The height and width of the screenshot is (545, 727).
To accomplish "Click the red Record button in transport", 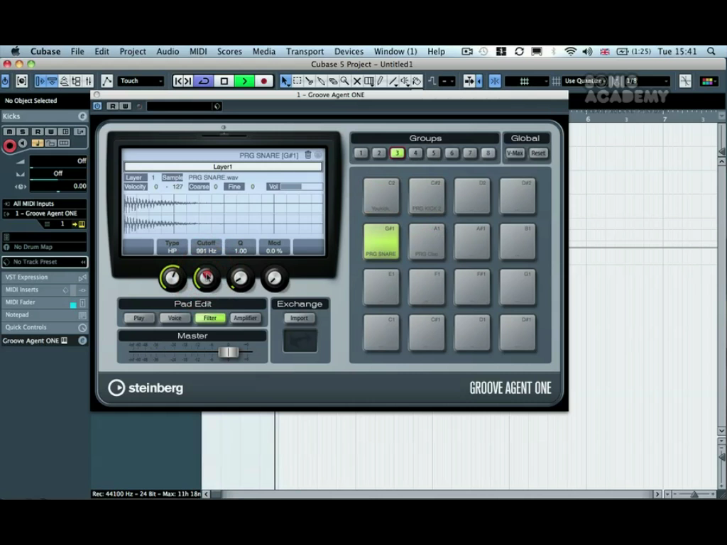I will pyautogui.click(x=264, y=81).
